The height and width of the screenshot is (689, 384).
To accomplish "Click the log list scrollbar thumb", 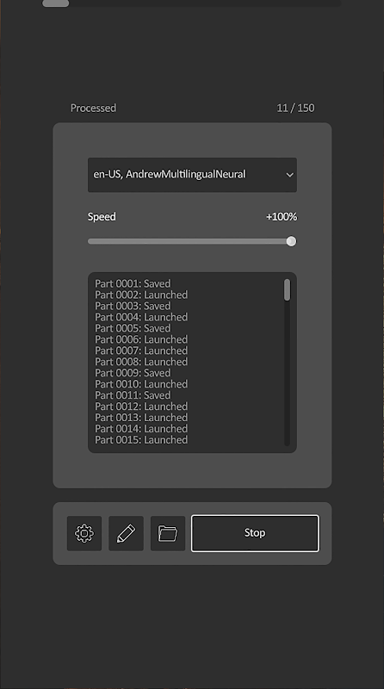I will (287, 289).
